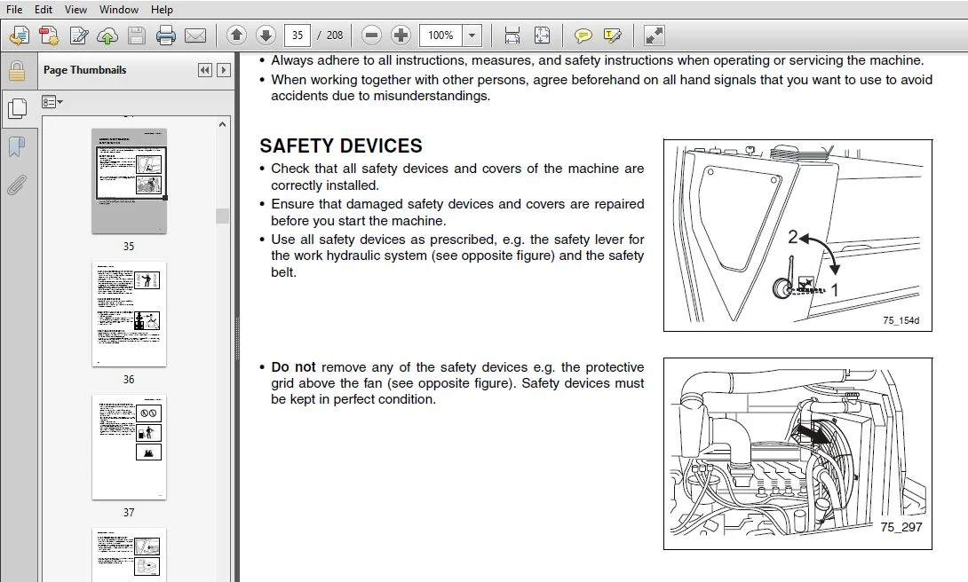968x582 pixels.
Task: Click the fit one full page icon
Action: (542, 35)
